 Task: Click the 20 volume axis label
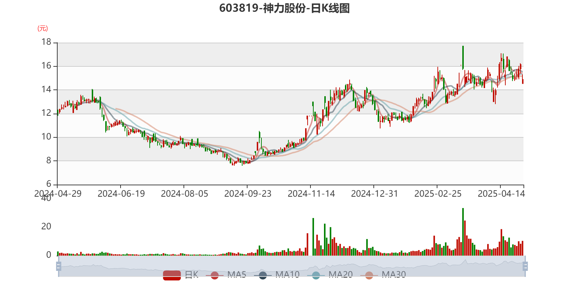46,226
